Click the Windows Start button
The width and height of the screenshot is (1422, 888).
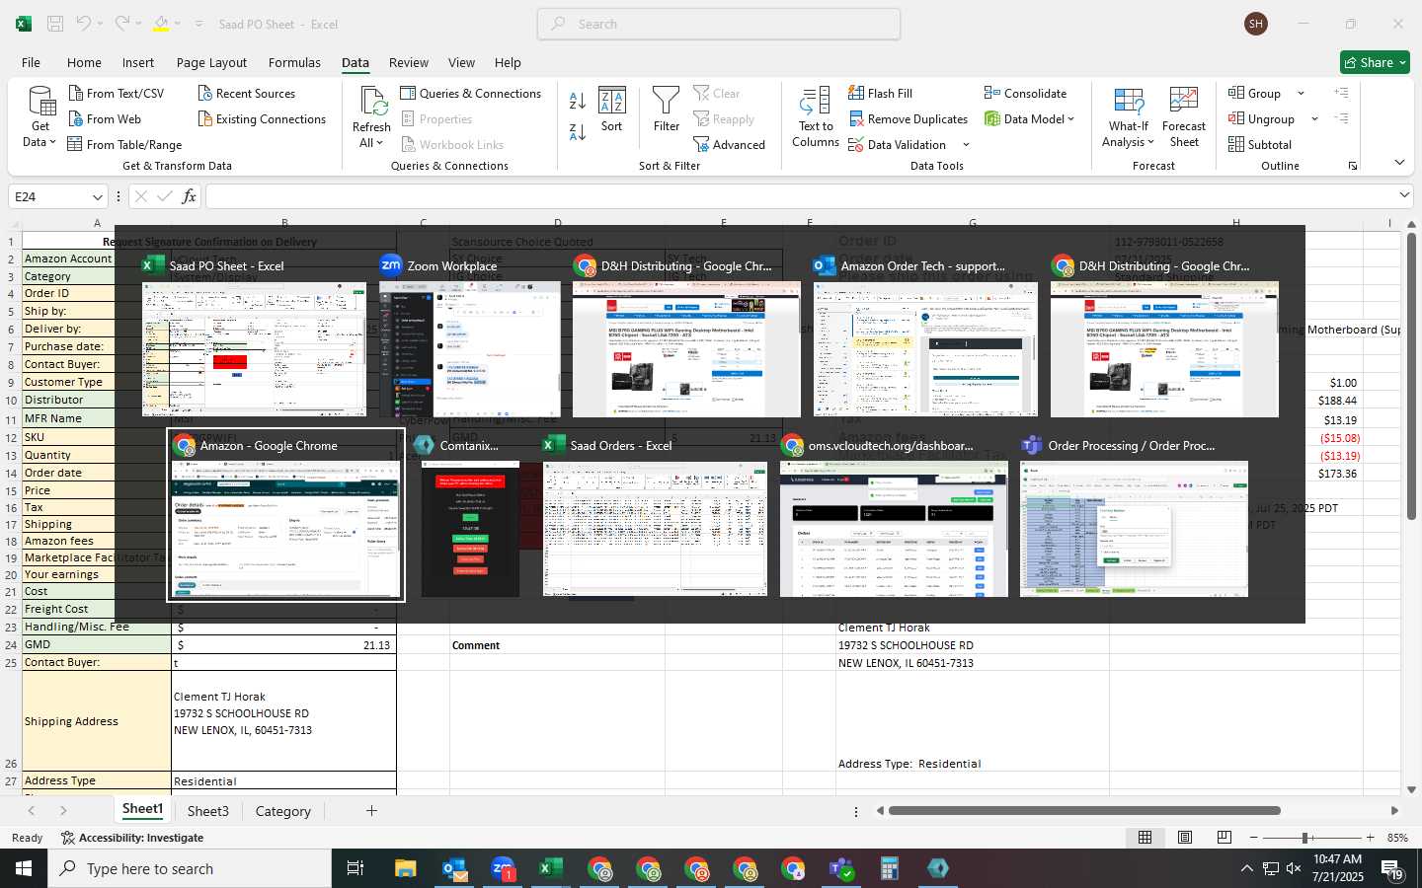[x=24, y=868]
